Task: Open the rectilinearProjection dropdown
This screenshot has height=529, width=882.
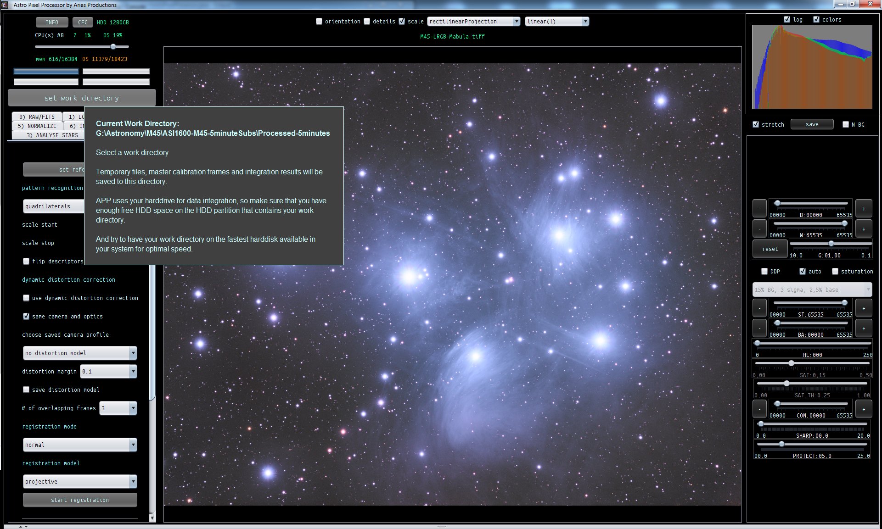Action: coord(473,21)
